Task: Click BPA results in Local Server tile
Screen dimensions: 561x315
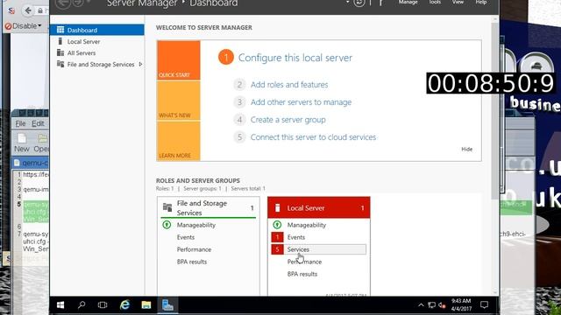Action: pos(302,274)
